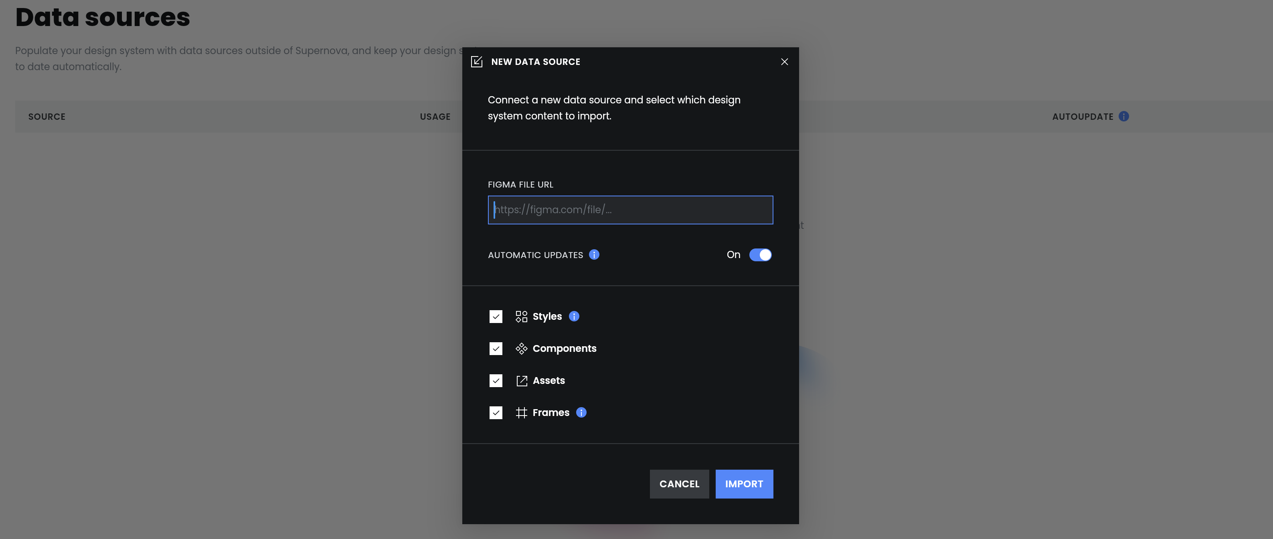The width and height of the screenshot is (1273, 539).
Task: Click the Frames hash icon
Action: click(521, 412)
